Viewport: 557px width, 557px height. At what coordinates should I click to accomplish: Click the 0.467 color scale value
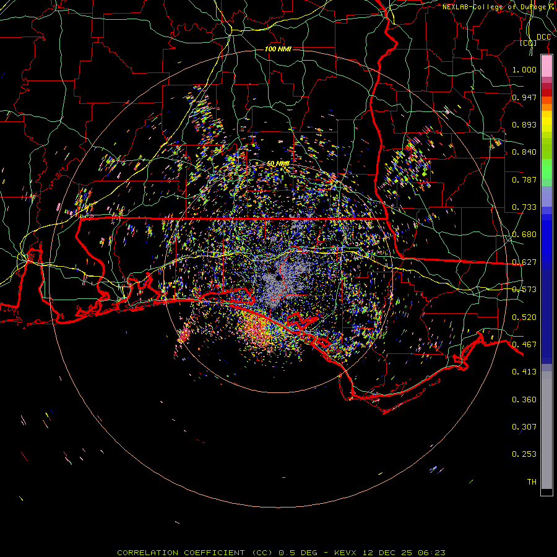click(524, 345)
